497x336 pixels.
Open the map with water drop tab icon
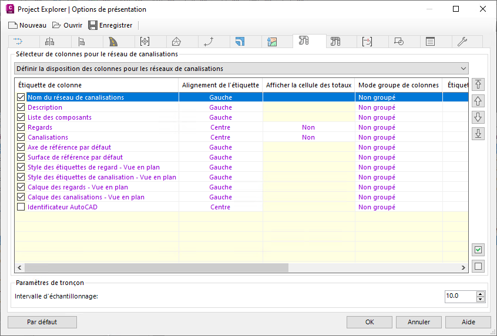[x=272, y=42]
